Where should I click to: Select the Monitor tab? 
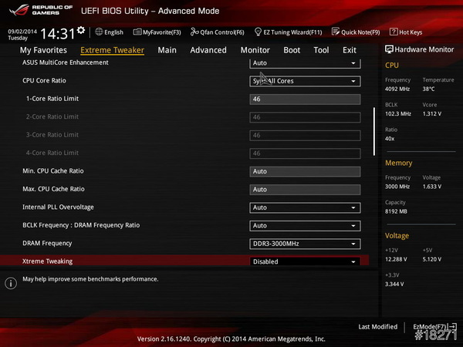(255, 50)
